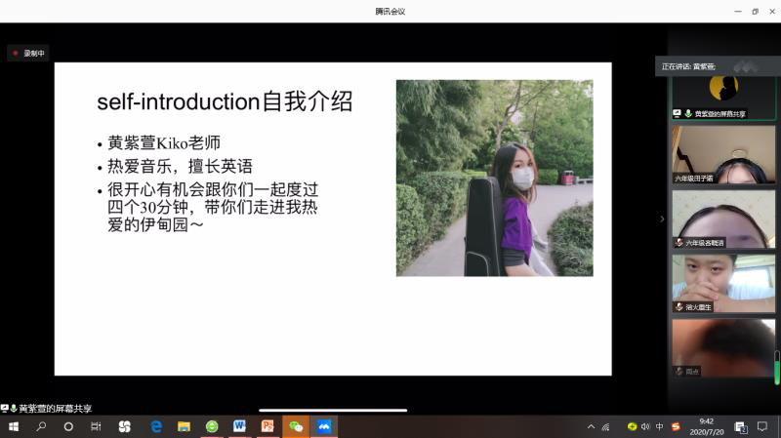Click the slide title self-introduction自我介绍
781x438 pixels.
click(x=225, y=101)
